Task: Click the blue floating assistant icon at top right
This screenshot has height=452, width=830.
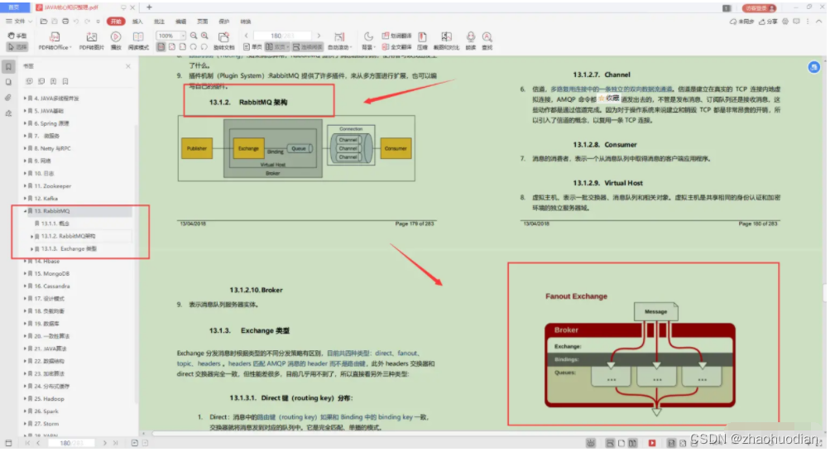Action: point(814,67)
